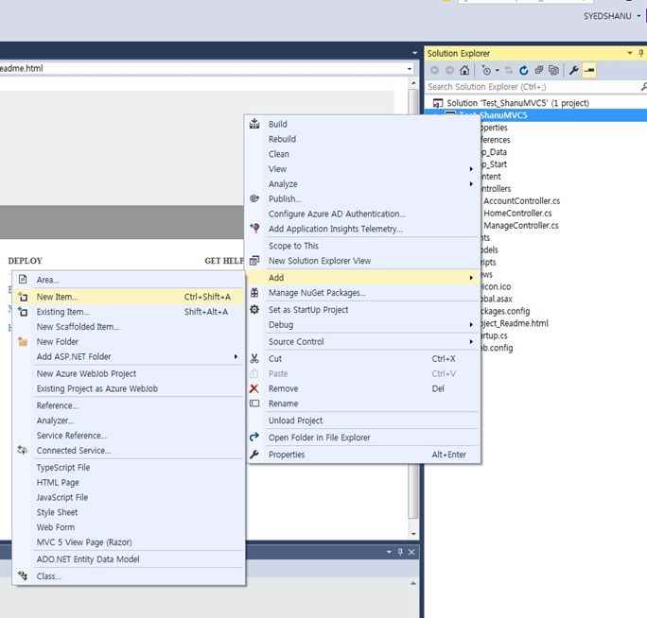Expand the Source Control submenu arrow

(x=471, y=342)
